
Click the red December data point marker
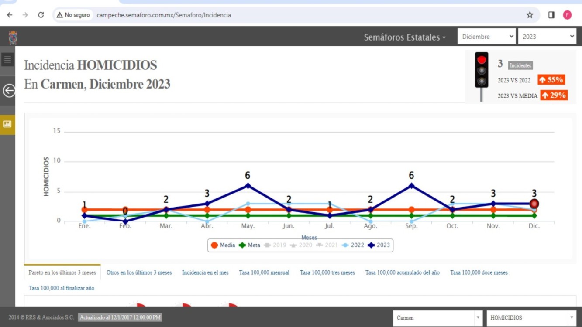(x=534, y=204)
